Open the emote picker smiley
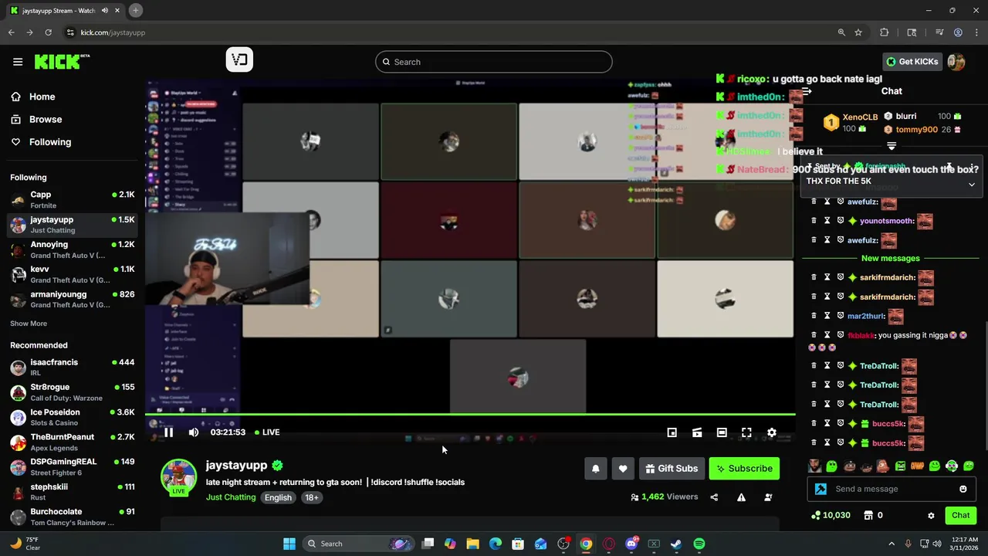Image resolution: width=988 pixels, height=556 pixels. click(963, 489)
